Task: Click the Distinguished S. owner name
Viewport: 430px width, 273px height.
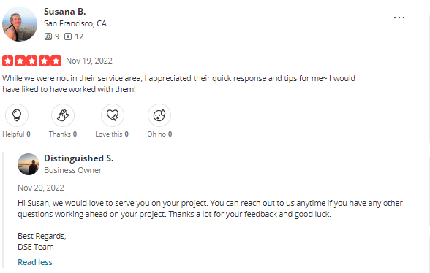Action: pyautogui.click(x=79, y=158)
